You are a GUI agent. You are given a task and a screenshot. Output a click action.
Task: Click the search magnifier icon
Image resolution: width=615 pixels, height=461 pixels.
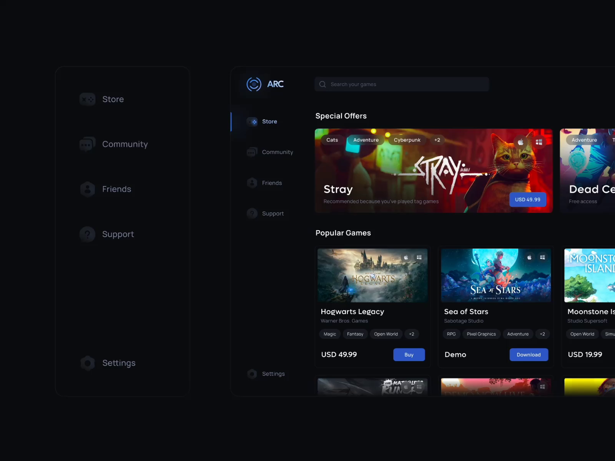pos(322,84)
